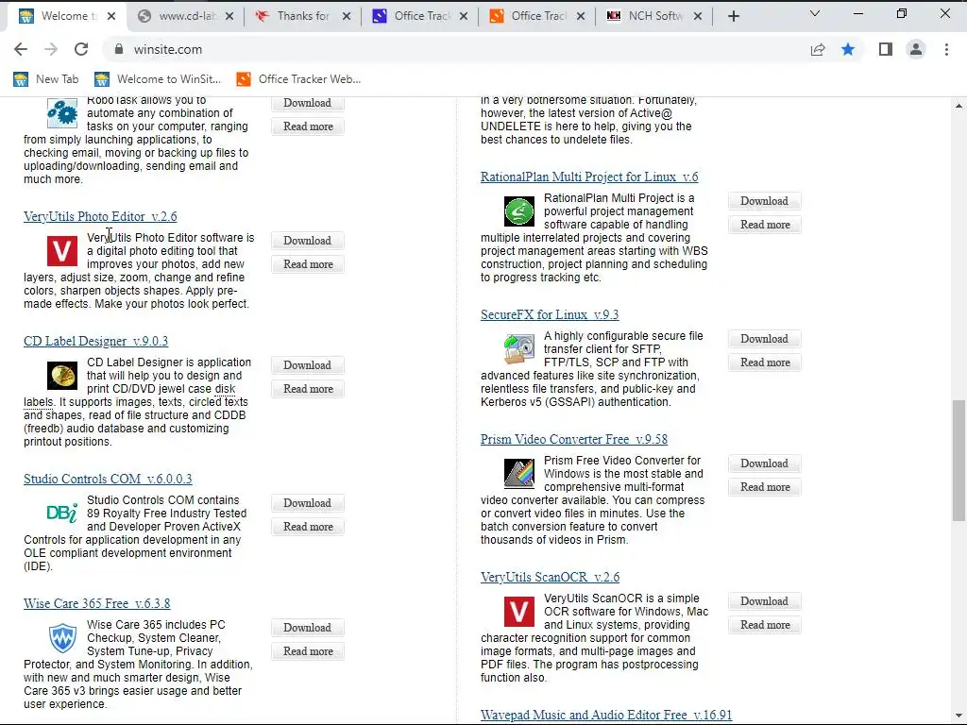Open CD Label Designer v.9.0.3 link
Screen dimensions: 967x725
(95, 341)
